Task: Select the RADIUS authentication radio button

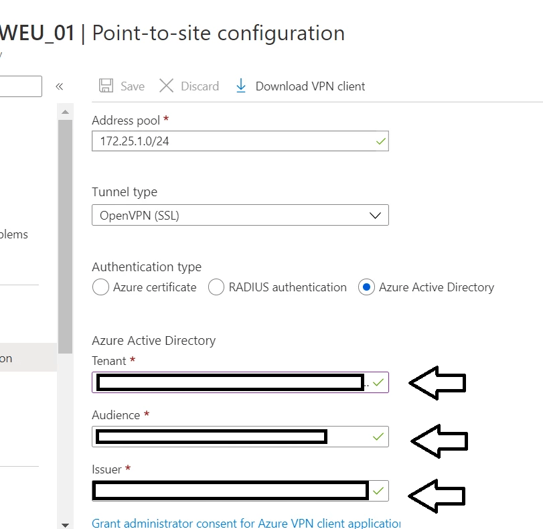Action: tap(216, 287)
